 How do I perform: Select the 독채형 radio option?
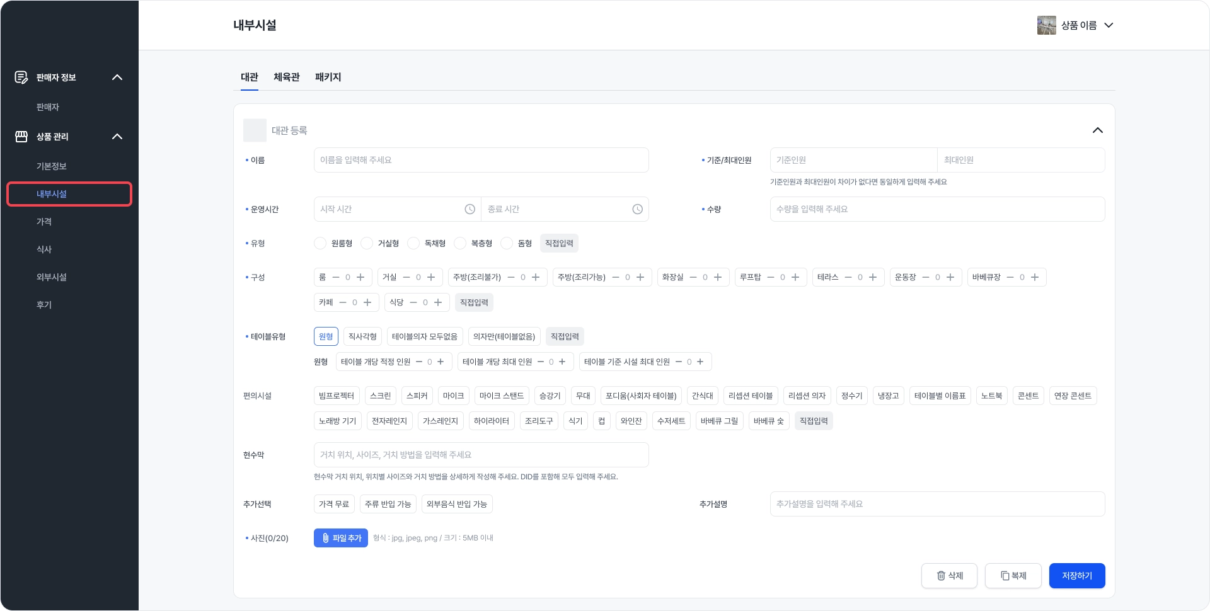point(413,243)
